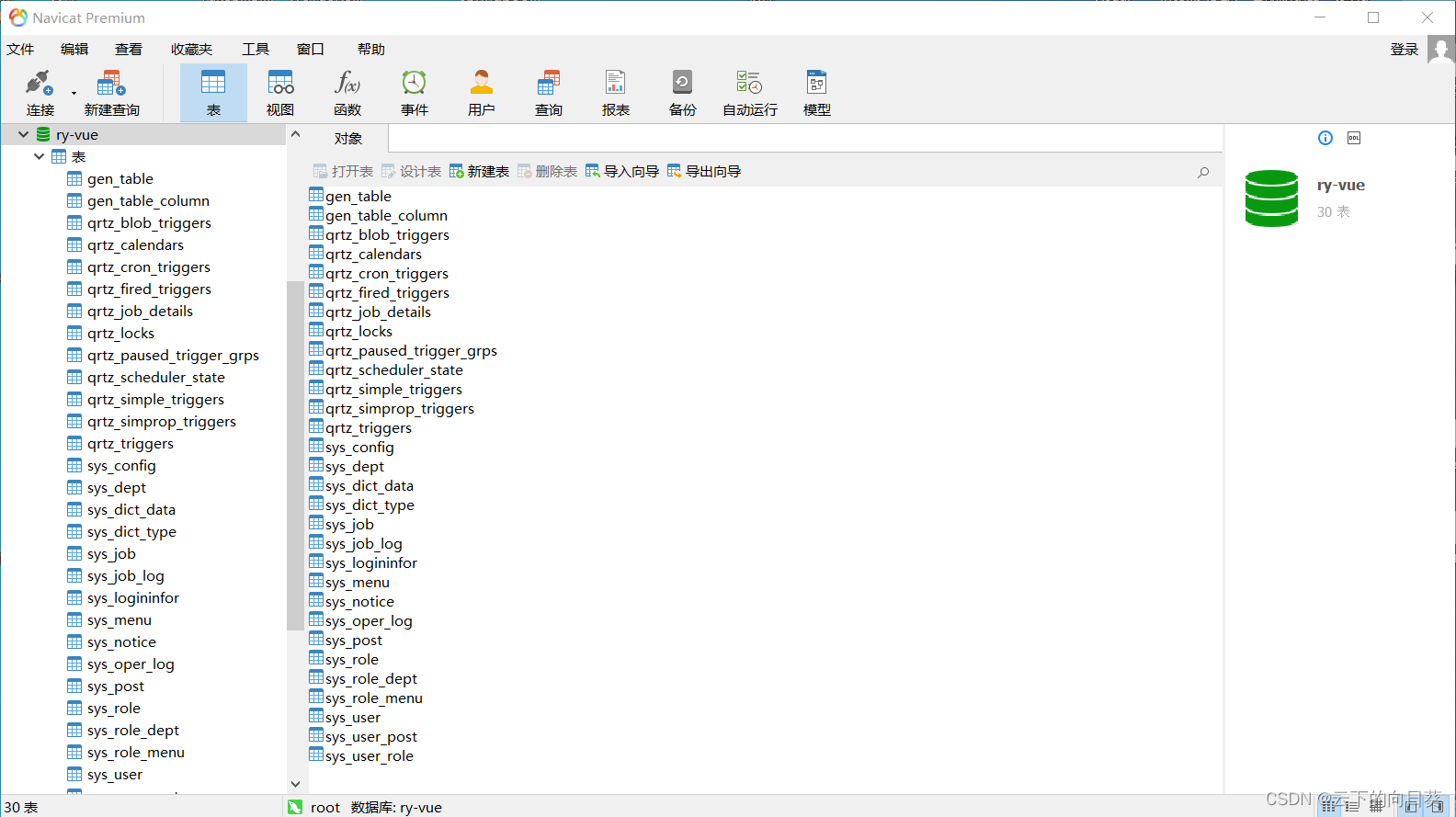Open the 模型 model section

[817, 93]
